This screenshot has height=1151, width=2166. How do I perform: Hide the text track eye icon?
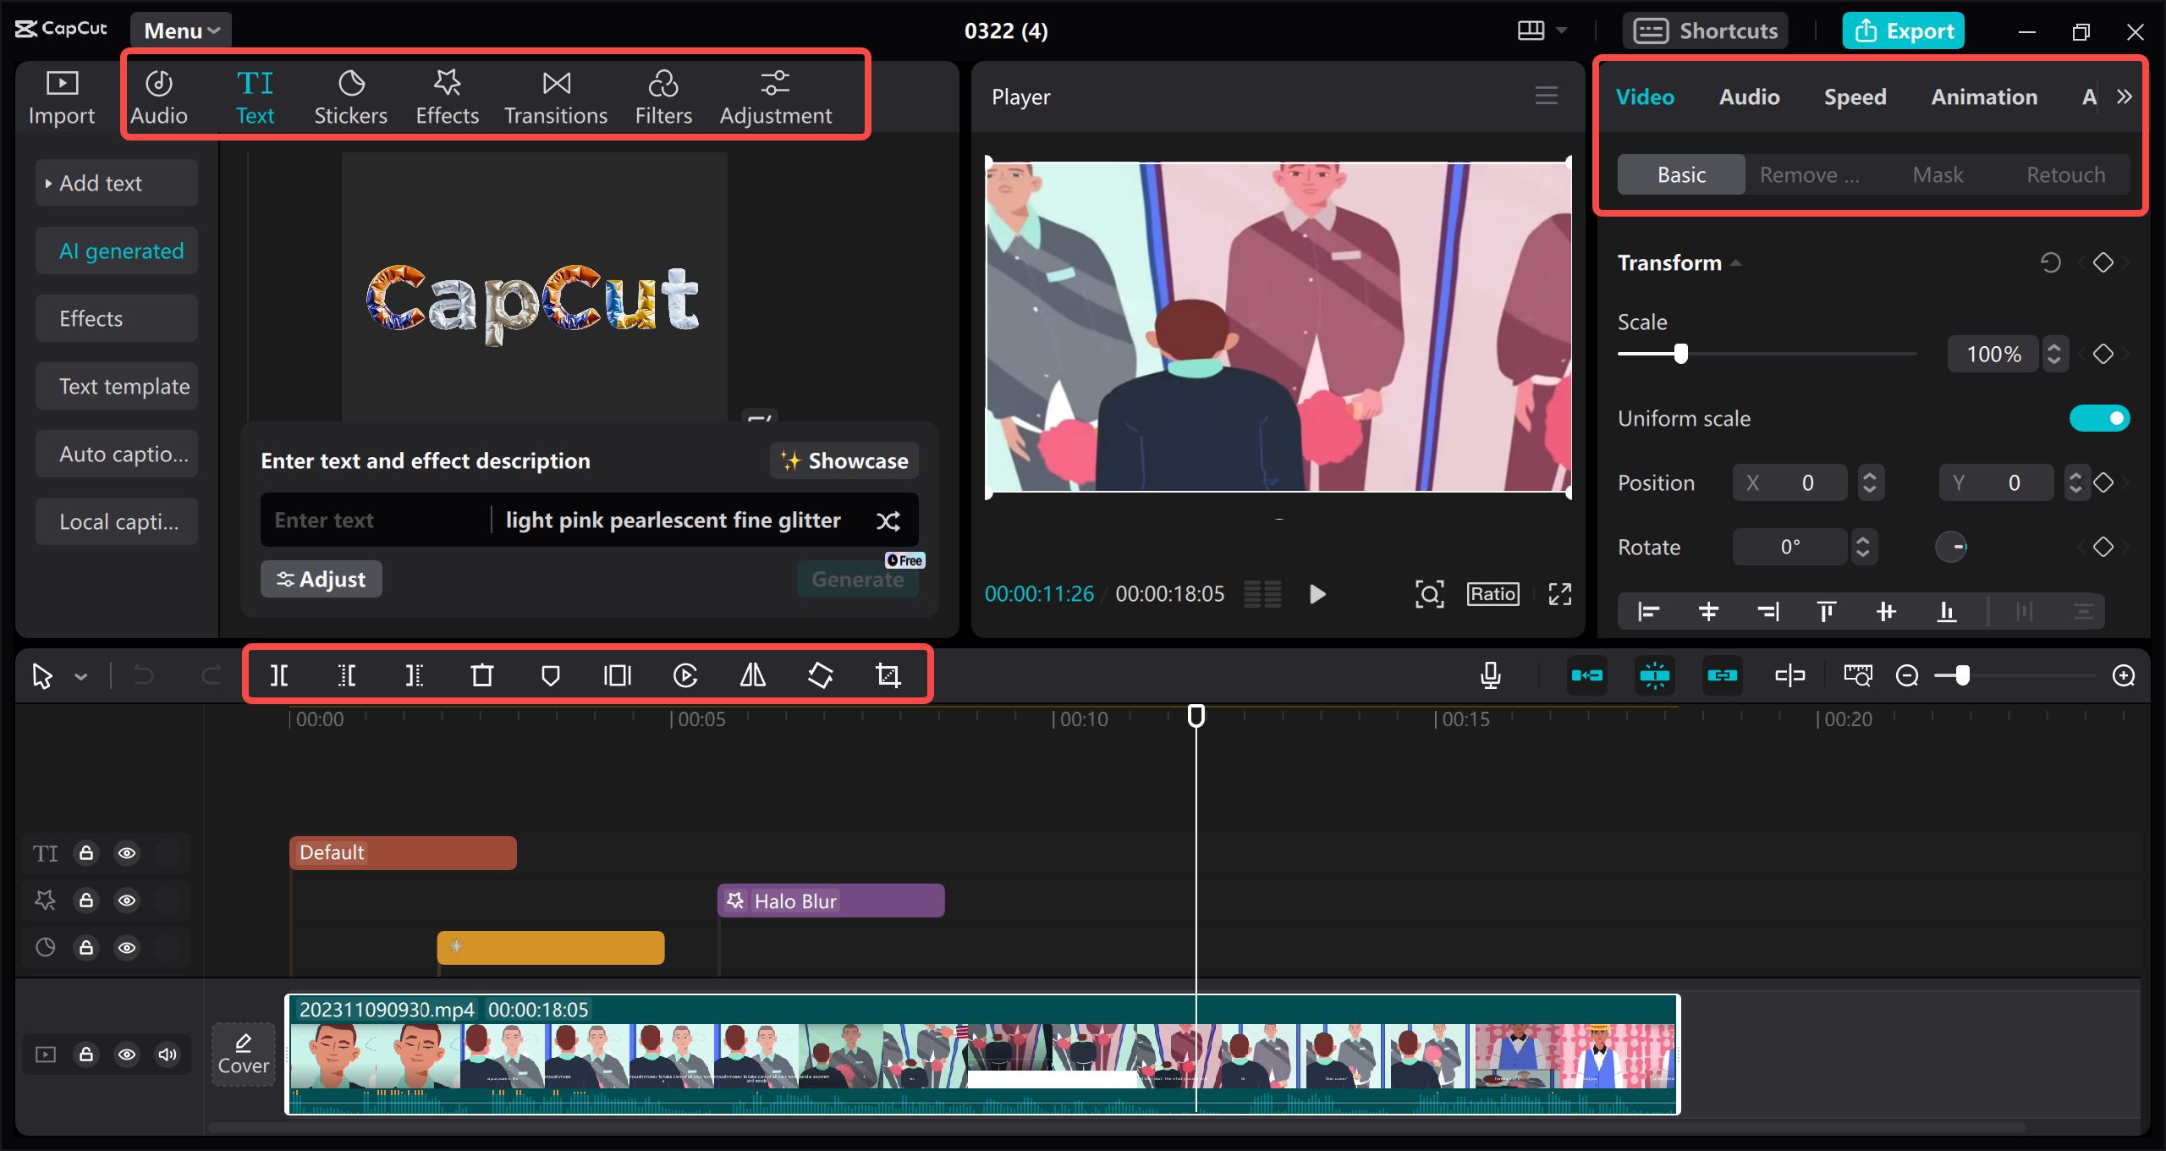coord(127,853)
